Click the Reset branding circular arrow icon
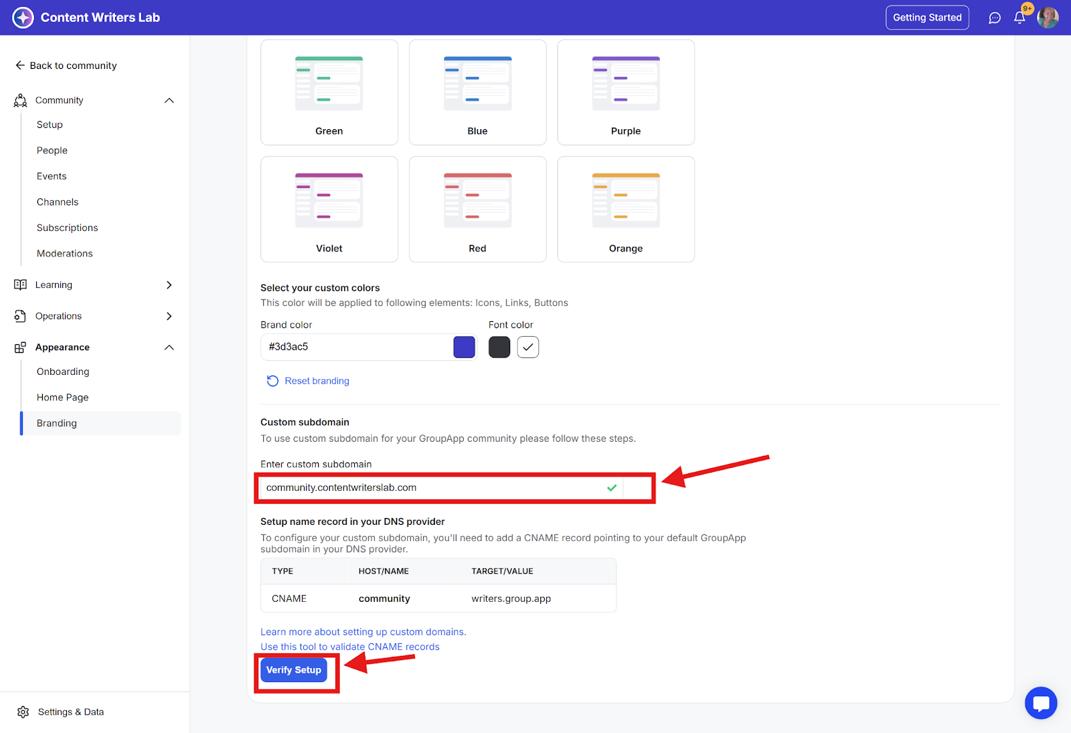The image size is (1071, 733). (272, 381)
